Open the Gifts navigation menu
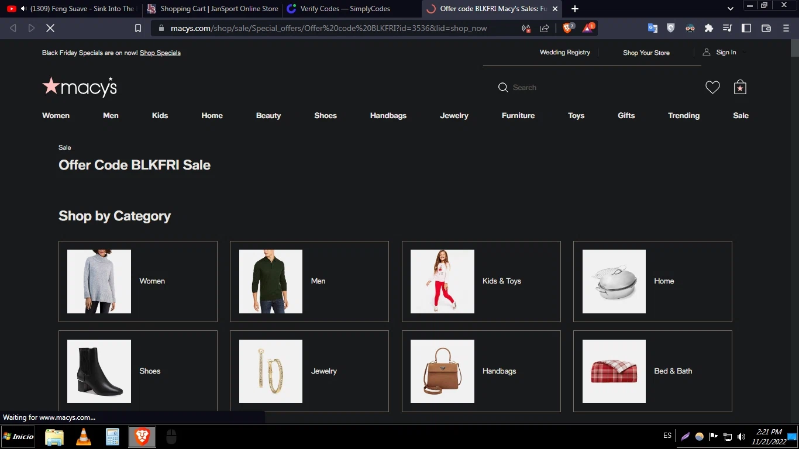 pyautogui.click(x=626, y=116)
